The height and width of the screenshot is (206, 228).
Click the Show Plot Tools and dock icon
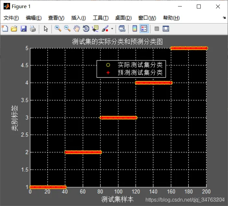(x=166, y=29)
